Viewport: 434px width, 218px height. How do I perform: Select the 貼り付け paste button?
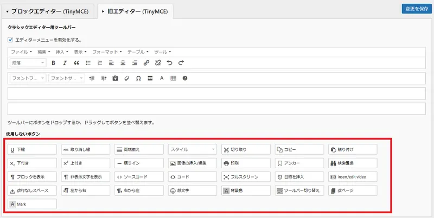(353, 149)
